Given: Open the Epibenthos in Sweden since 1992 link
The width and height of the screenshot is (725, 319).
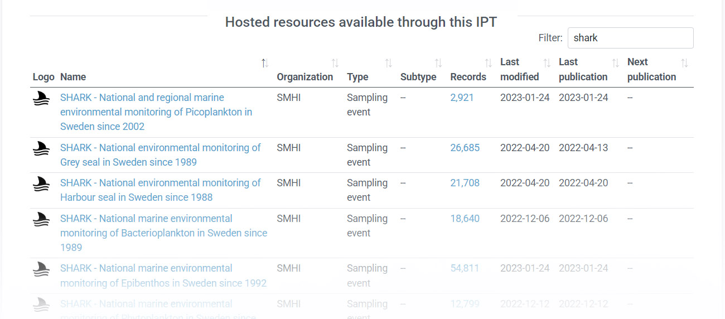Looking at the screenshot, I should [x=163, y=275].
